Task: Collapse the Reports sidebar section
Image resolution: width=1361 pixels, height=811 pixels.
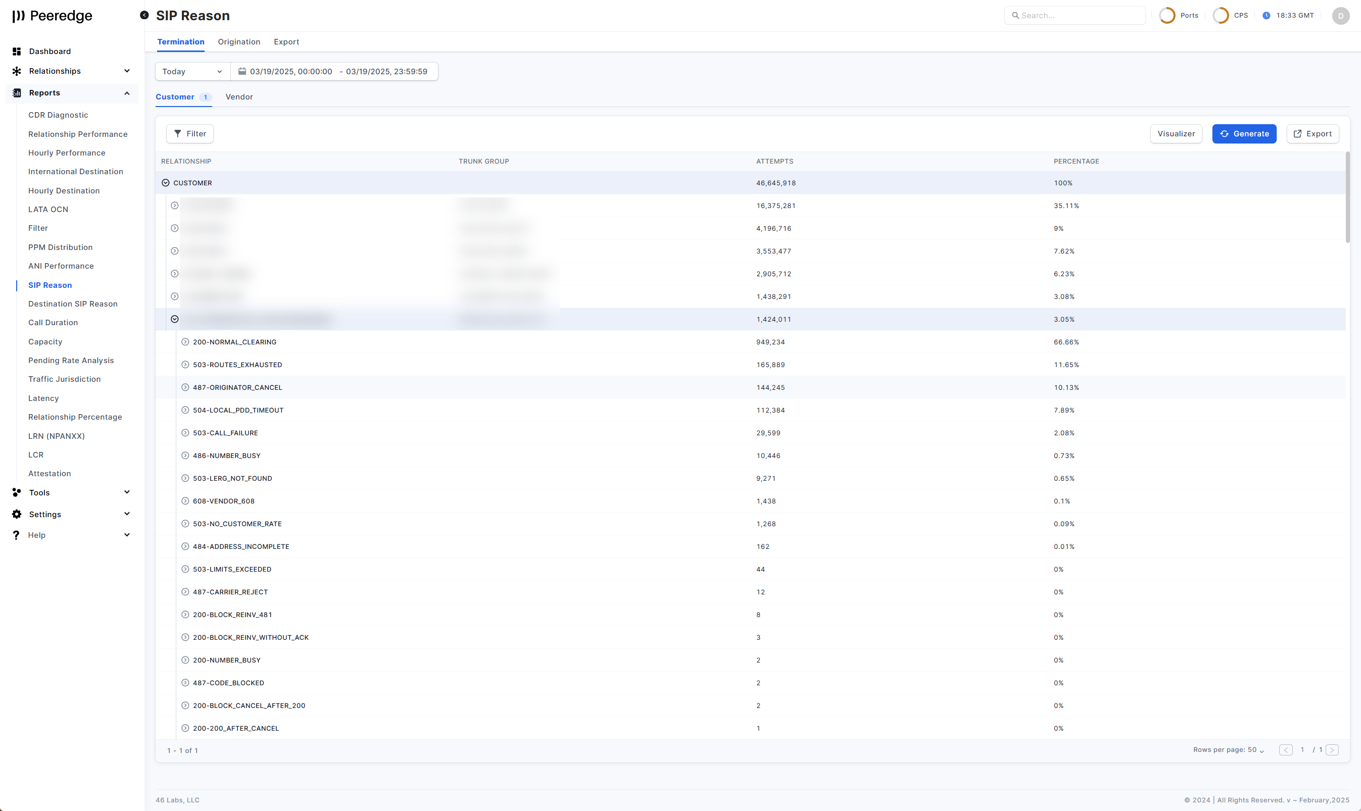Action: click(127, 93)
